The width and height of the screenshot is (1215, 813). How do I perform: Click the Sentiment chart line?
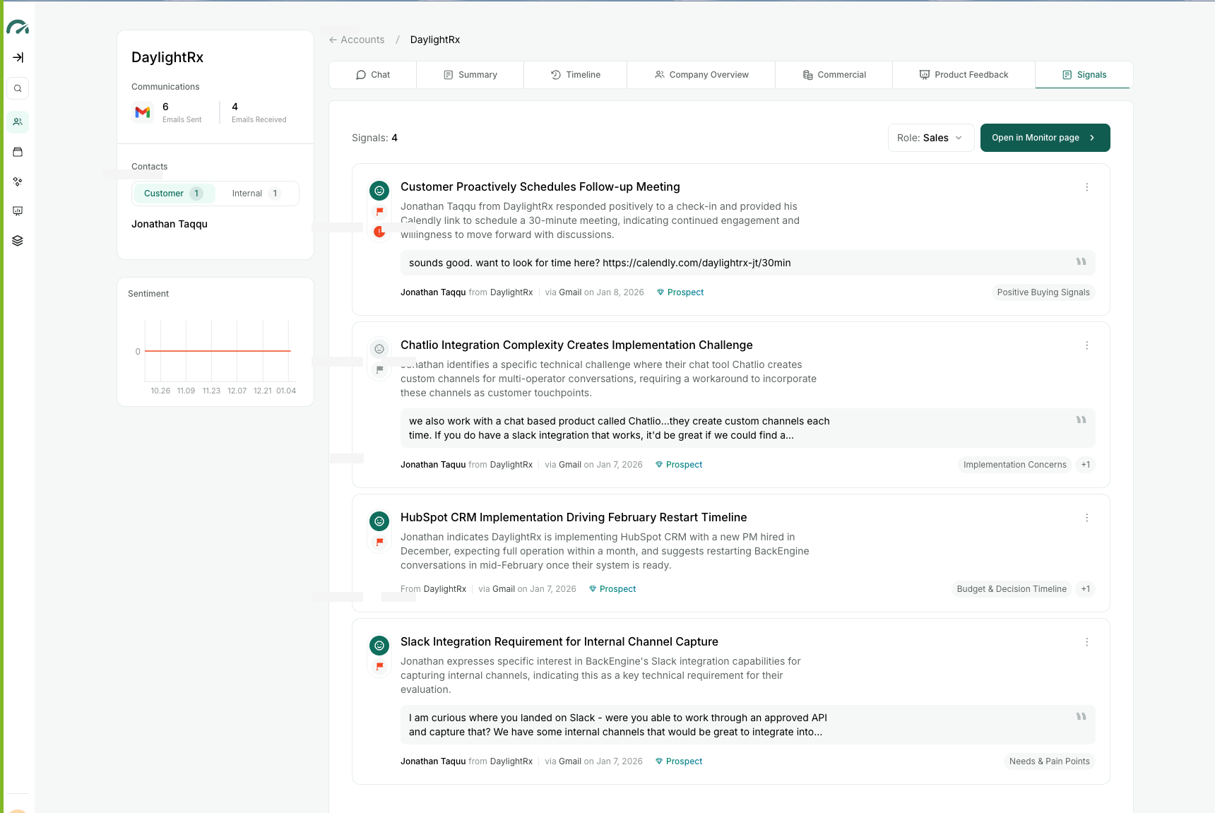pos(215,350)
